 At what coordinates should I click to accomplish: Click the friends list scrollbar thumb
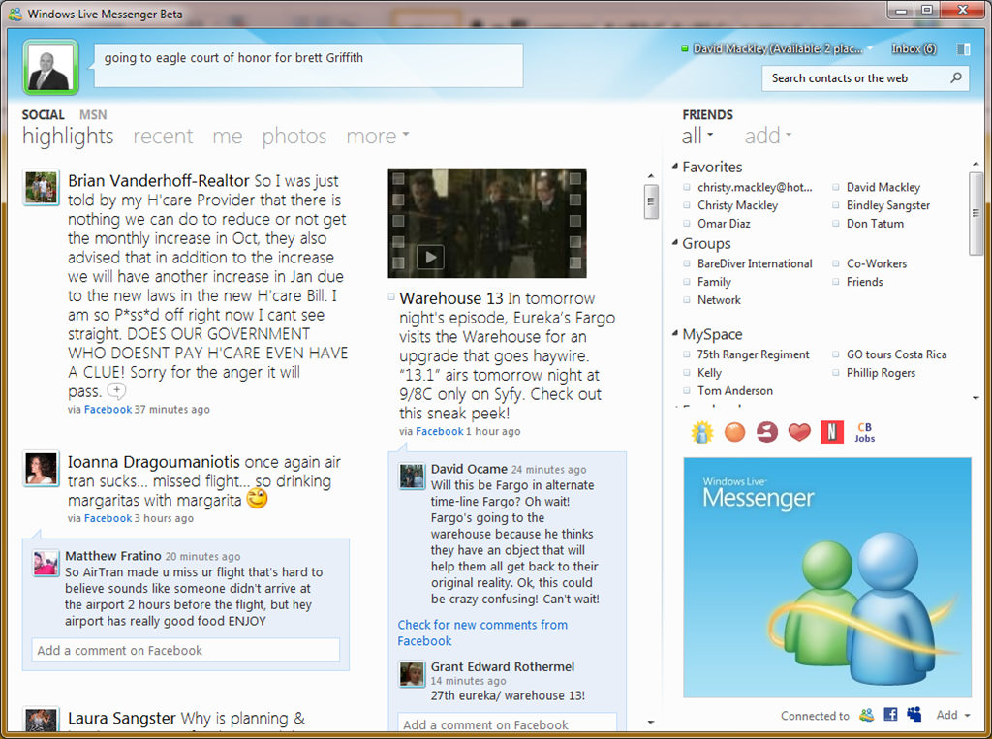coord(976,213)
